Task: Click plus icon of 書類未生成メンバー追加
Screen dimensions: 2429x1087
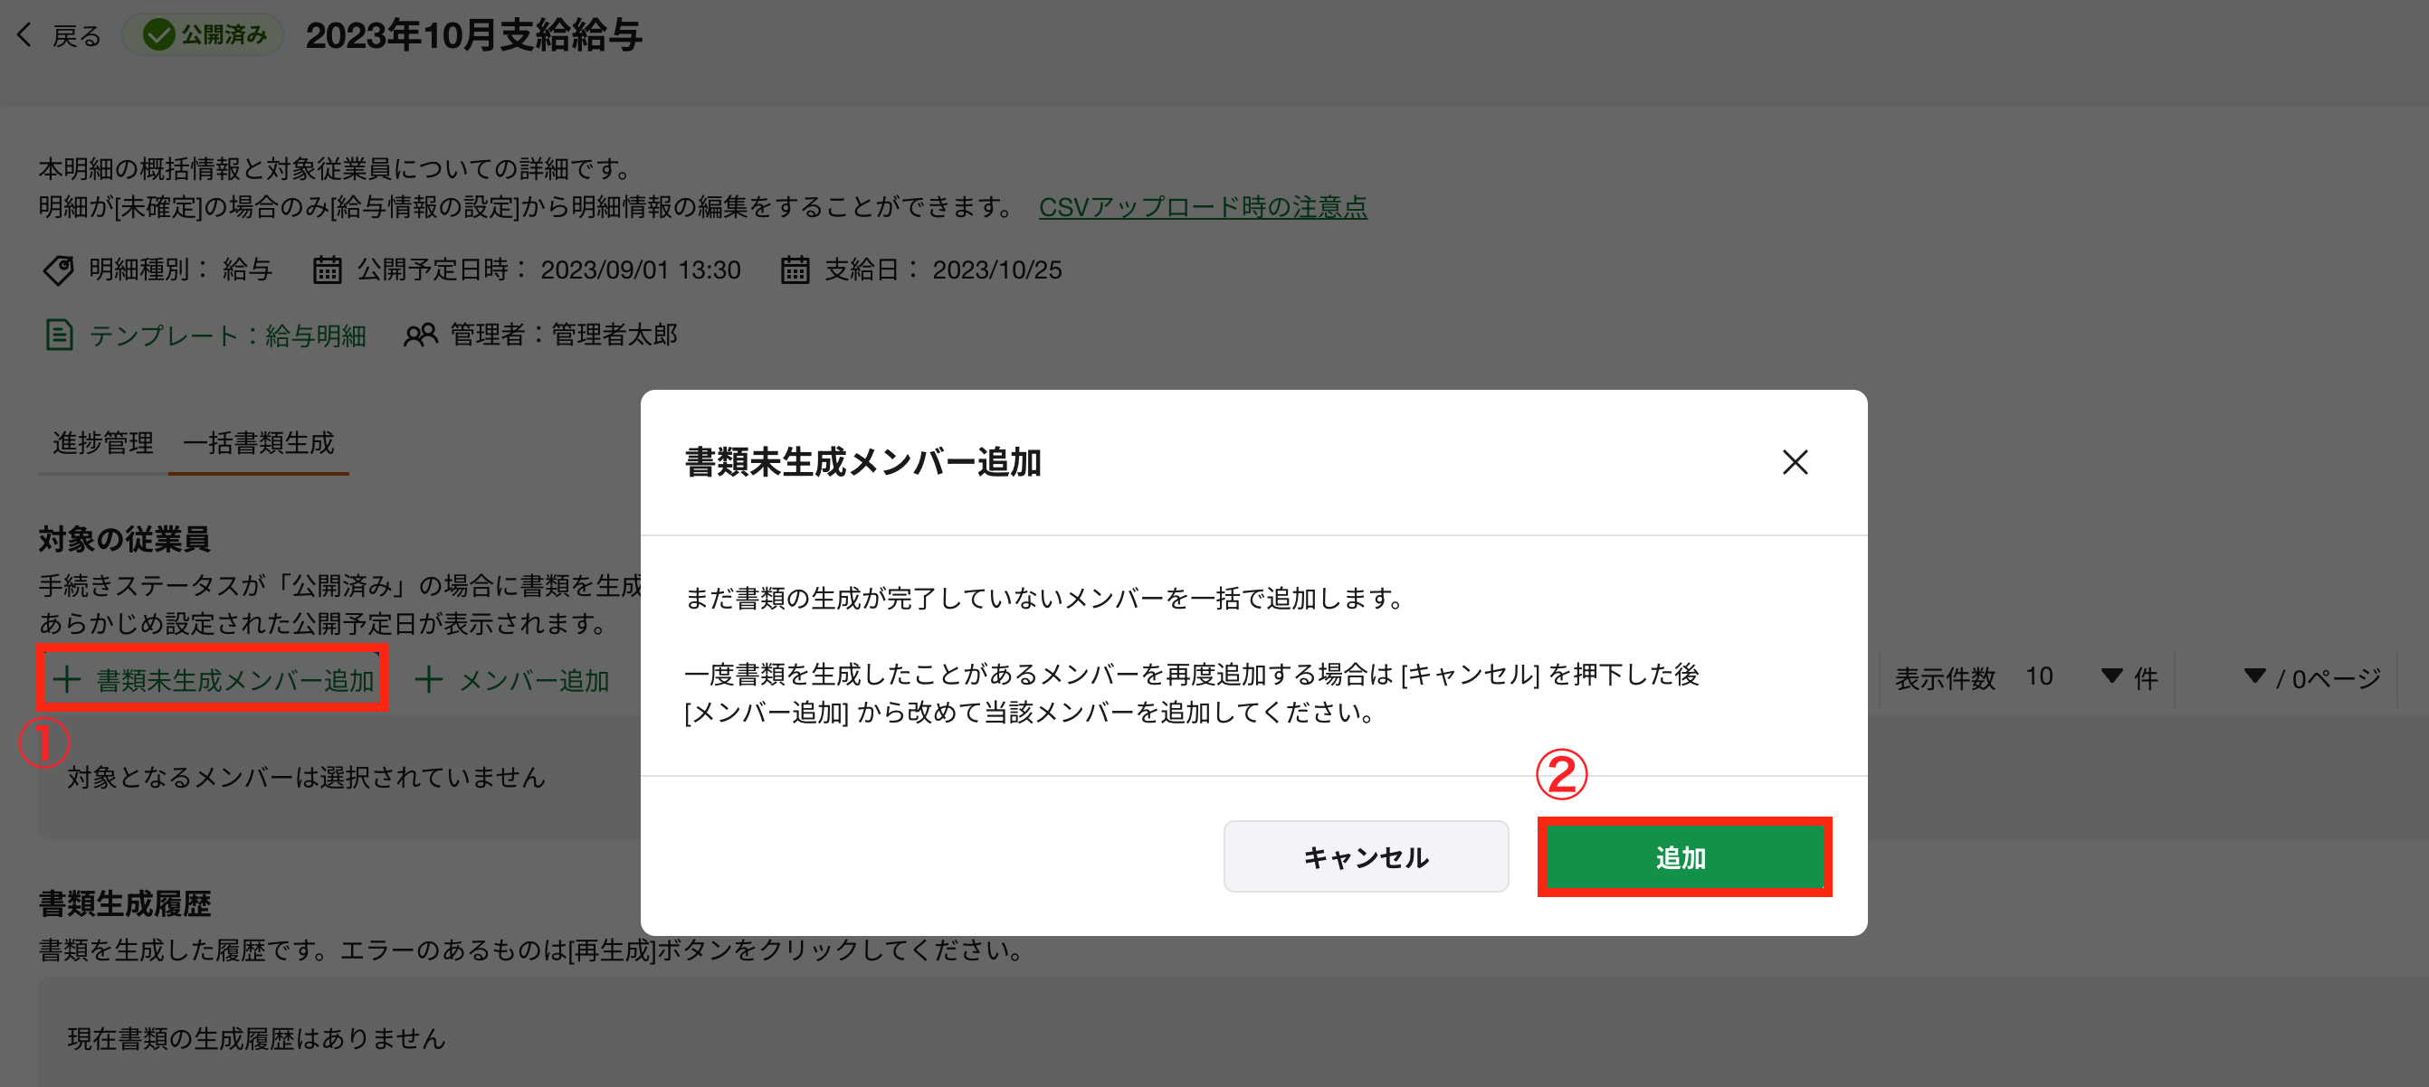Action: click(67, 679)
